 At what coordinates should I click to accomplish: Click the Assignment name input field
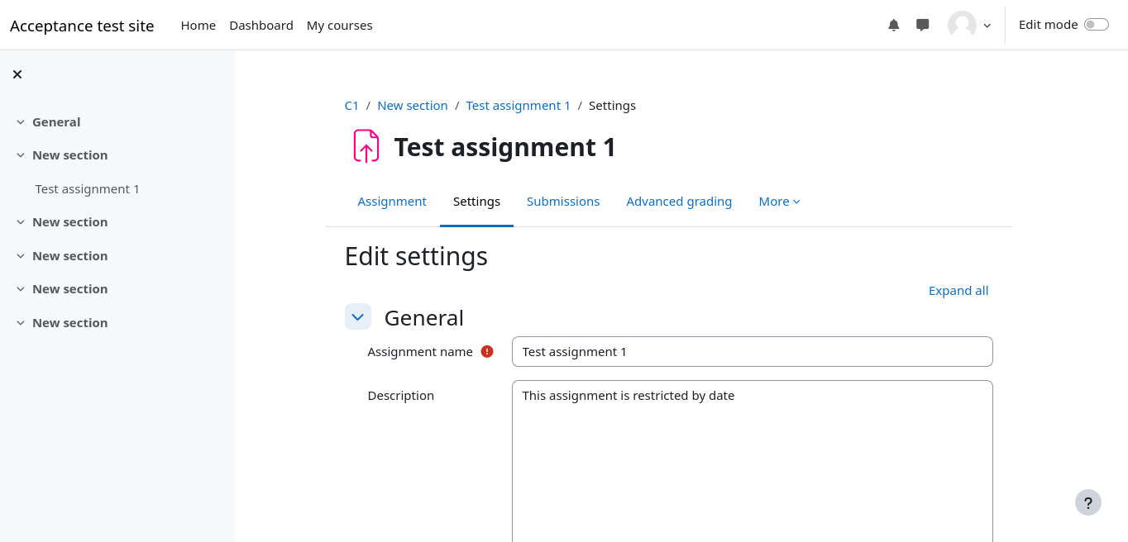pyautogui.click(x=752, y=352)
